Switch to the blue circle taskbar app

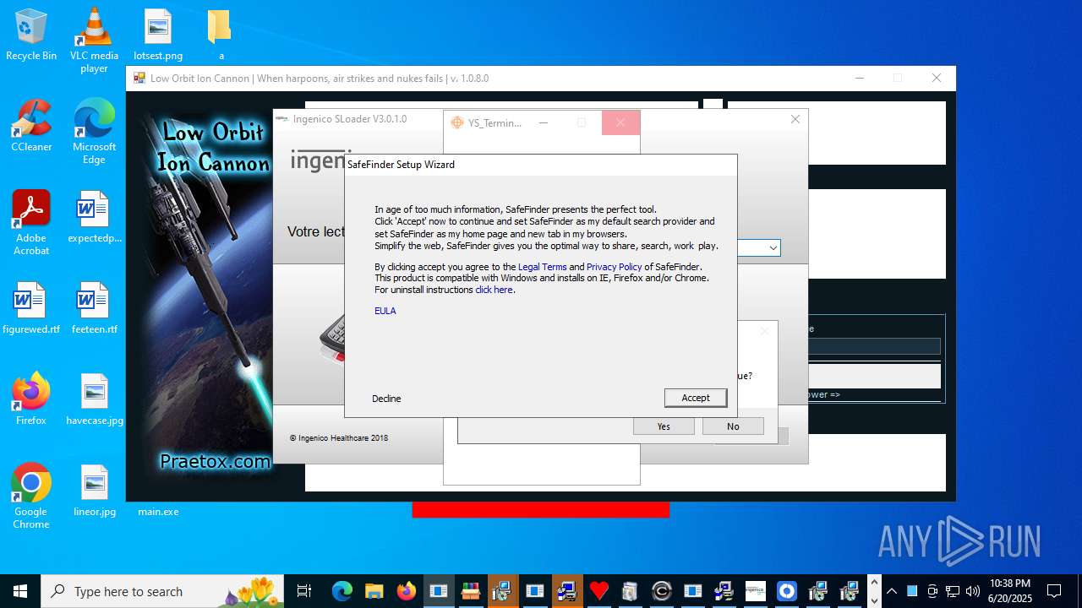pos(787,591)
